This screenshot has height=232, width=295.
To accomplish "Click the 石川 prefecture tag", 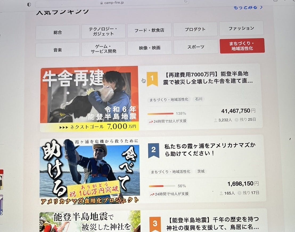I will (199, 99).
